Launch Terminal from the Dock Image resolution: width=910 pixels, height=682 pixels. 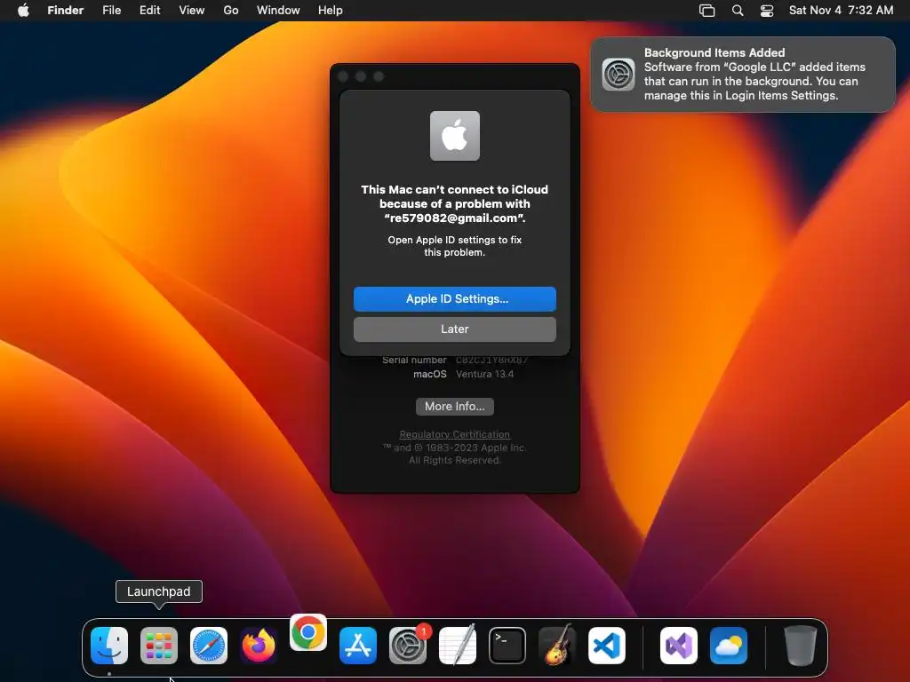click(x=507, y=645)
